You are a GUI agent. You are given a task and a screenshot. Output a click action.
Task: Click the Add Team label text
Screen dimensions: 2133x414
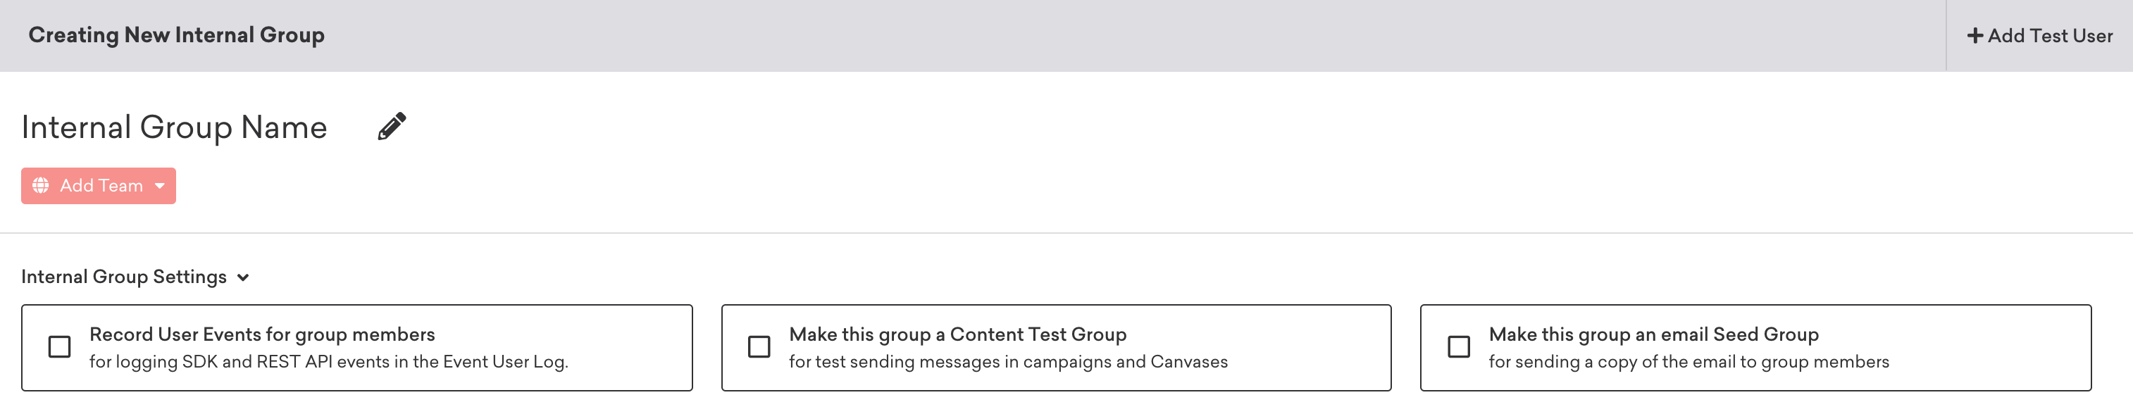pyautogui.click(x=101, y=185)
